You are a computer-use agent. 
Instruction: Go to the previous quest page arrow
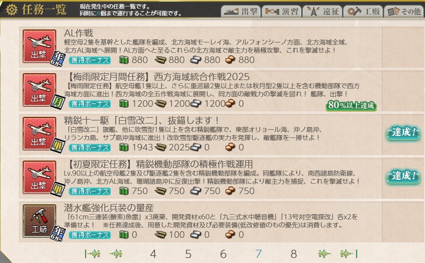pyautogui.click(x=116, y=254)
